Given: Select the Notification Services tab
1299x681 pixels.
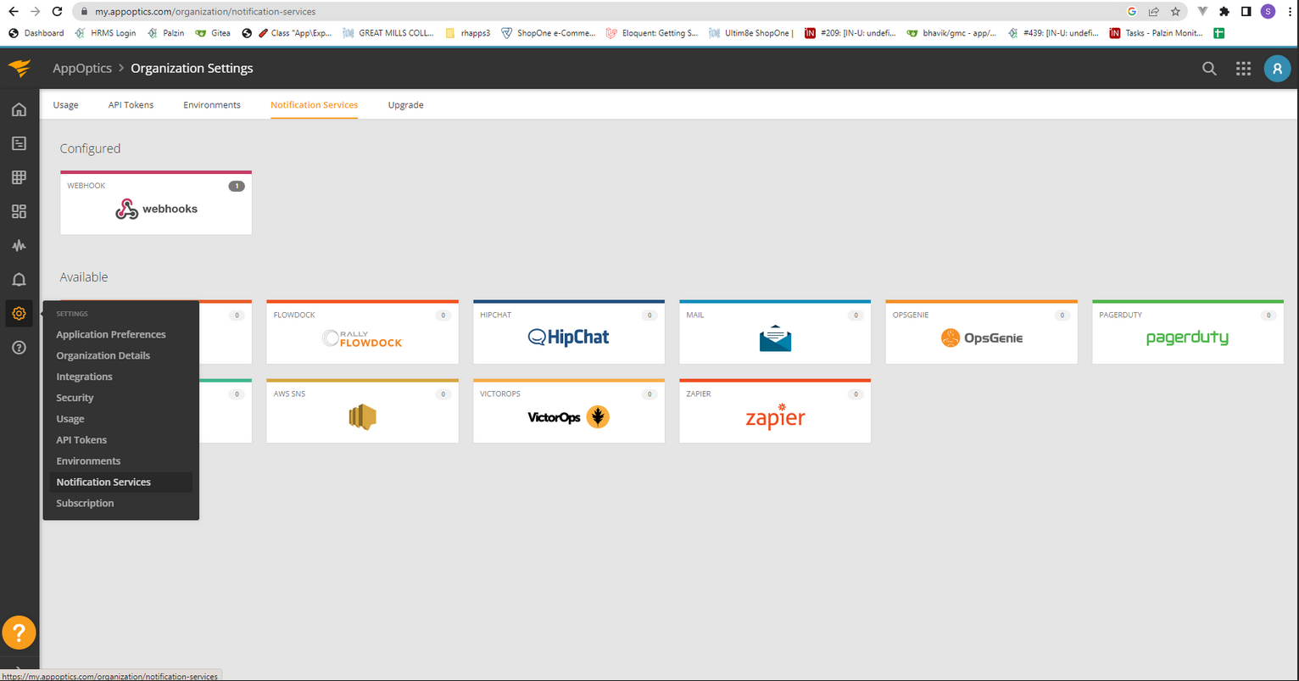Looking at the screenshot, I should 314,105.
